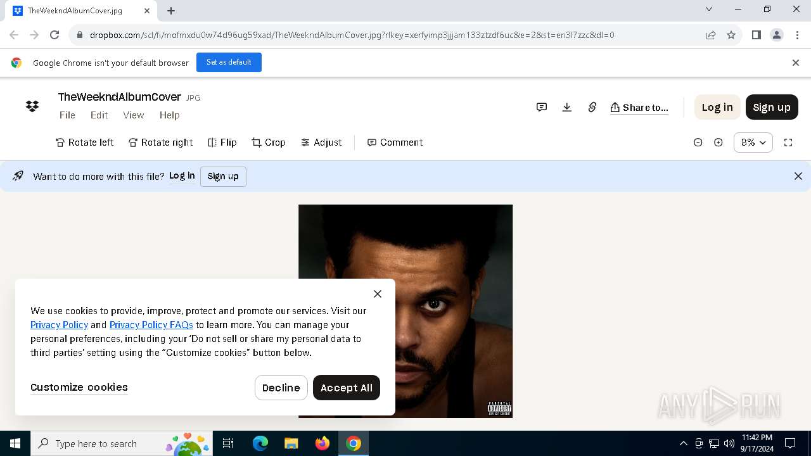Click the address bar URL
Image resolution: width=811 pixels, height=456 pixels.
pos(352,35)
